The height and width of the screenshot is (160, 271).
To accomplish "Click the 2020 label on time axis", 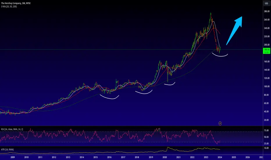I will point(165,157).
